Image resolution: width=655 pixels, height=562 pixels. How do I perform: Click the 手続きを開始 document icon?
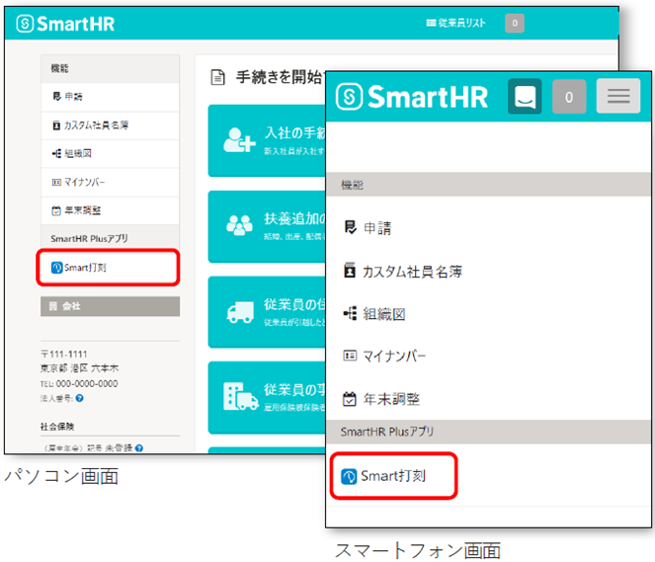[x=217, y=77]
